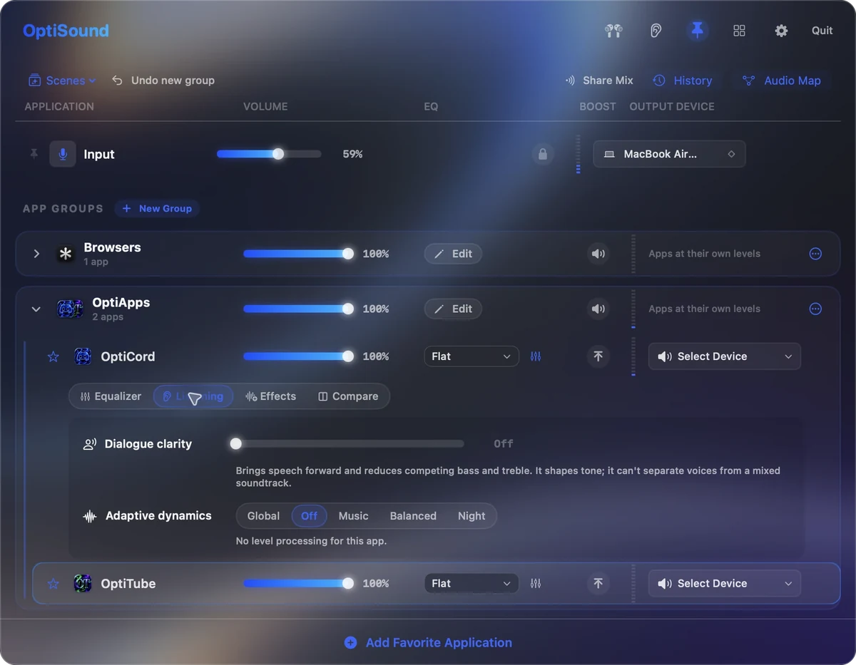Open OptiTube Flat EQ preset dropdown
Screen dimensions: 856x665
tap(472, 584)
